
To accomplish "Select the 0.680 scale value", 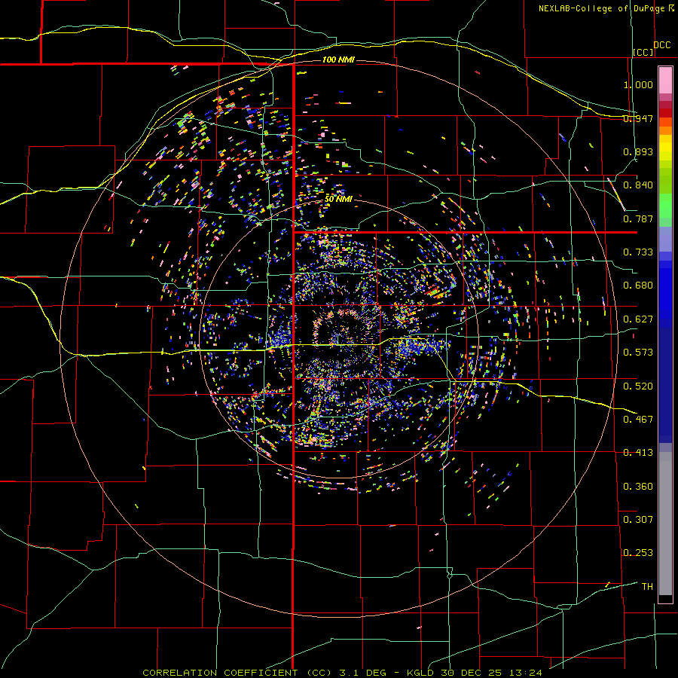I will tap(638, 286).
